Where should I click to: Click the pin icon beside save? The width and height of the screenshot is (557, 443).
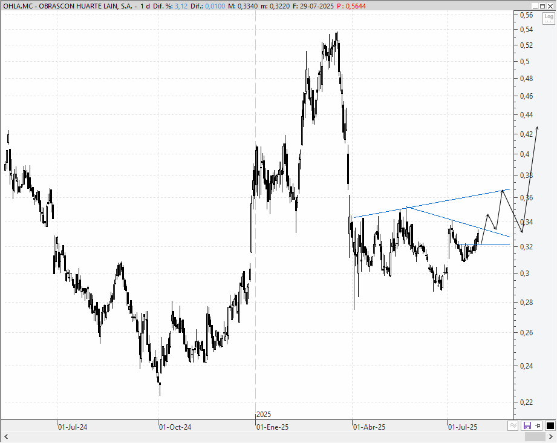tap(538, 425)
